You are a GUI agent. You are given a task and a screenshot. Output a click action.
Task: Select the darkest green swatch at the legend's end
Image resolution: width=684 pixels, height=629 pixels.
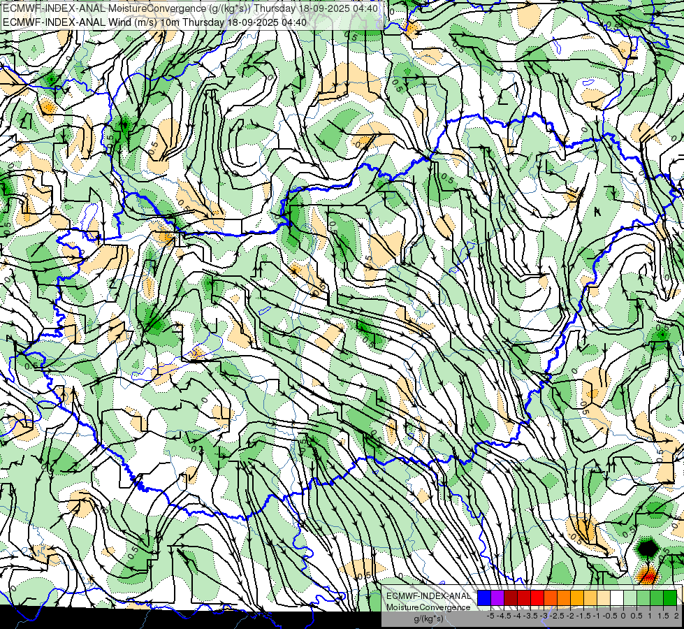pyautogui.click(x=670, y=598)
